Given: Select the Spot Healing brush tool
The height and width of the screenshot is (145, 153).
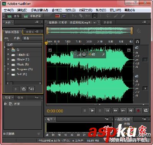Looking at the screenshot, I should coord(123,16).
